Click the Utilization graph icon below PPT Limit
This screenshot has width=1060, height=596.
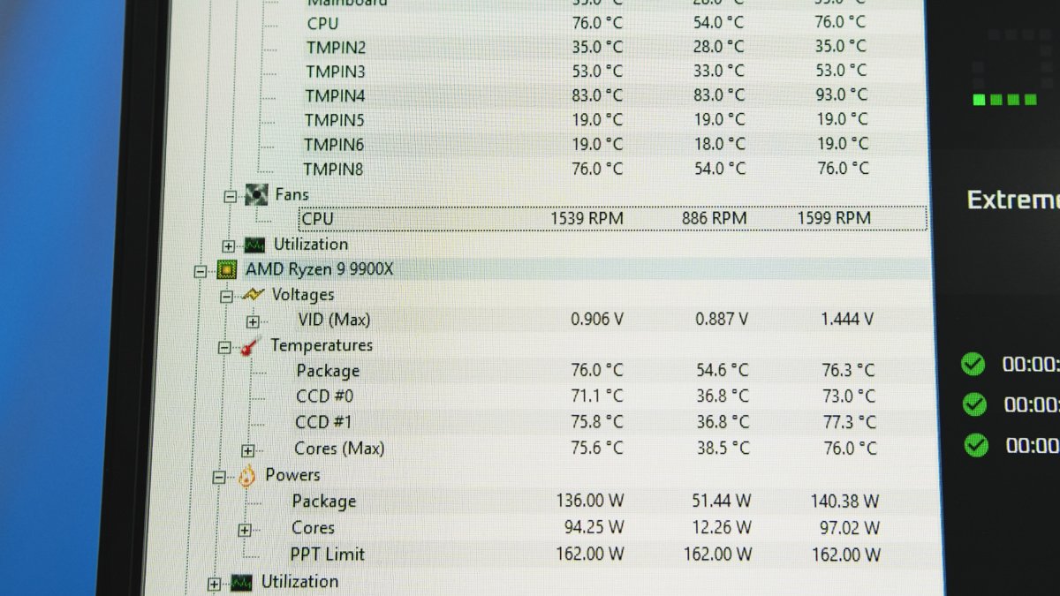(x=241, y=583)
